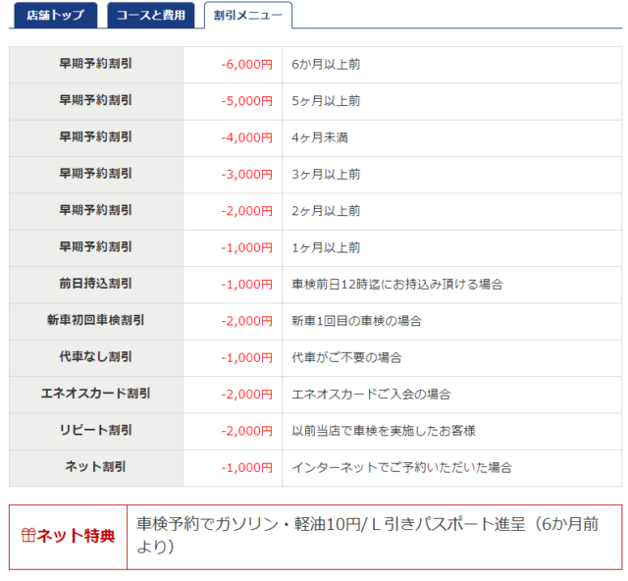The height and width of the screenshot is (581, 628).
Task: Click インターネットでご予約いただいた場合 description
Action: tap(401, 467)
